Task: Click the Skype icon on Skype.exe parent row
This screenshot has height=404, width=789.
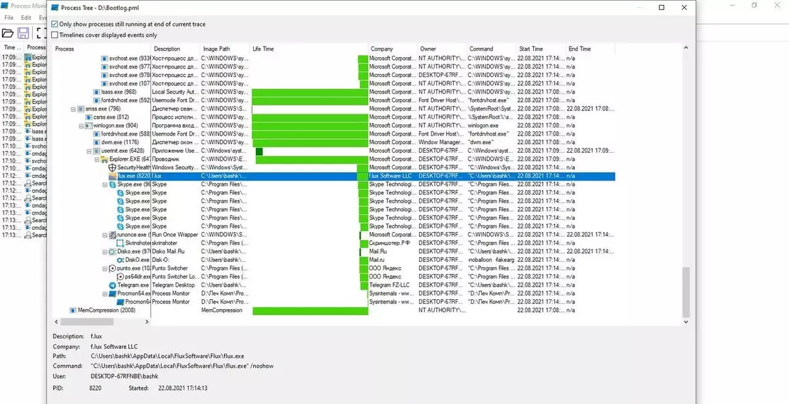Action: 112,184
